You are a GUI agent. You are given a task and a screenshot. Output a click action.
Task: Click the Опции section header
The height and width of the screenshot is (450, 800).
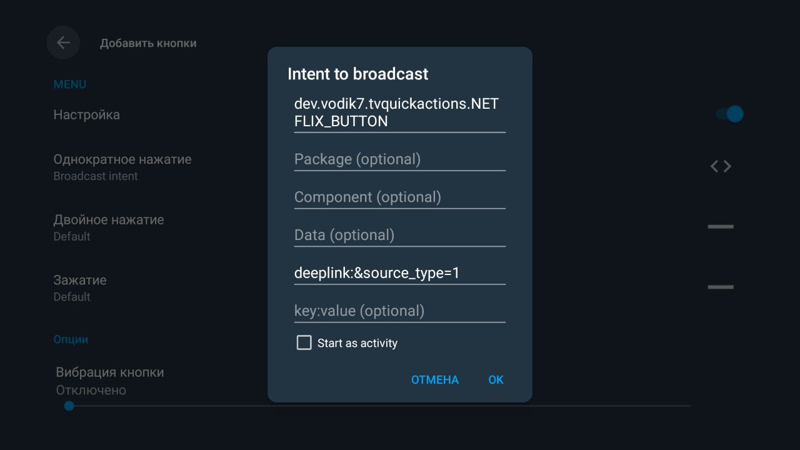tap(71, 339)
